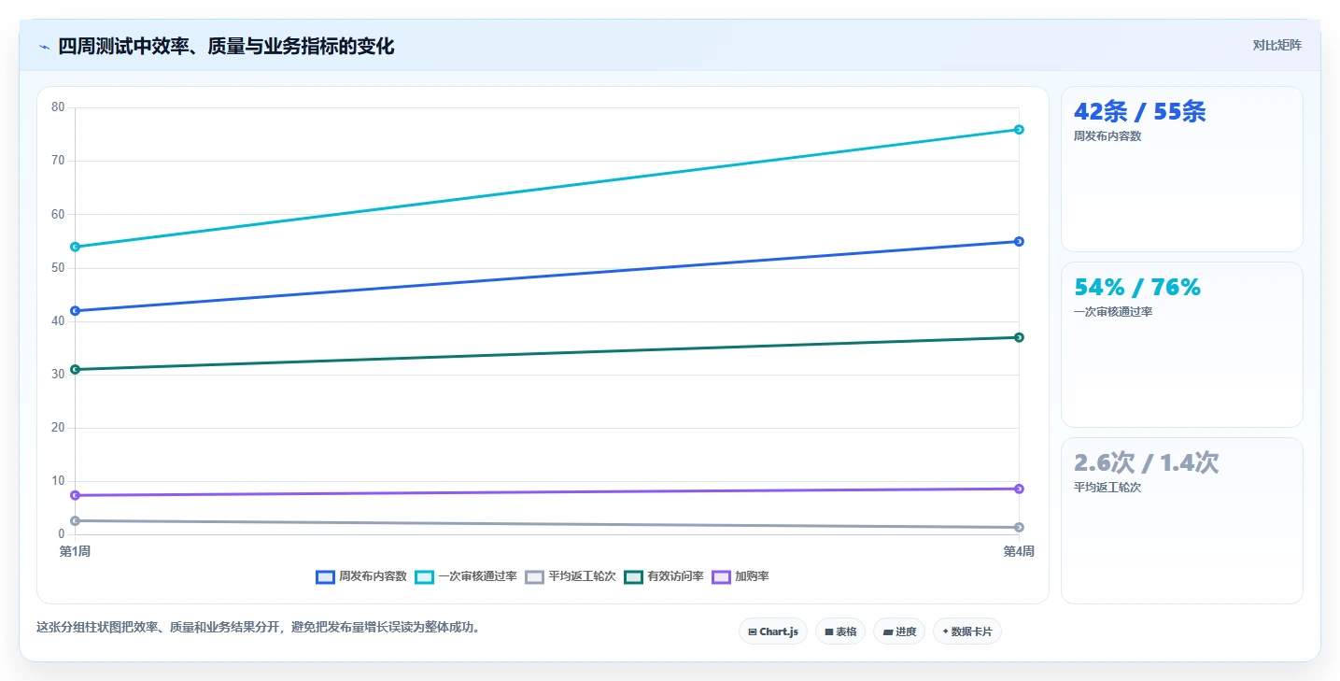Screen dimensions: 1340x681
Task: Select the 有效访问率 point at 第1周
Action: (75, 370)
